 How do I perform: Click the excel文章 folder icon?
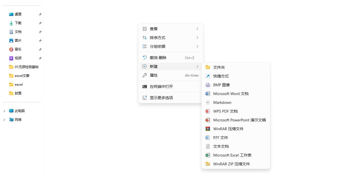coord(11,76)
